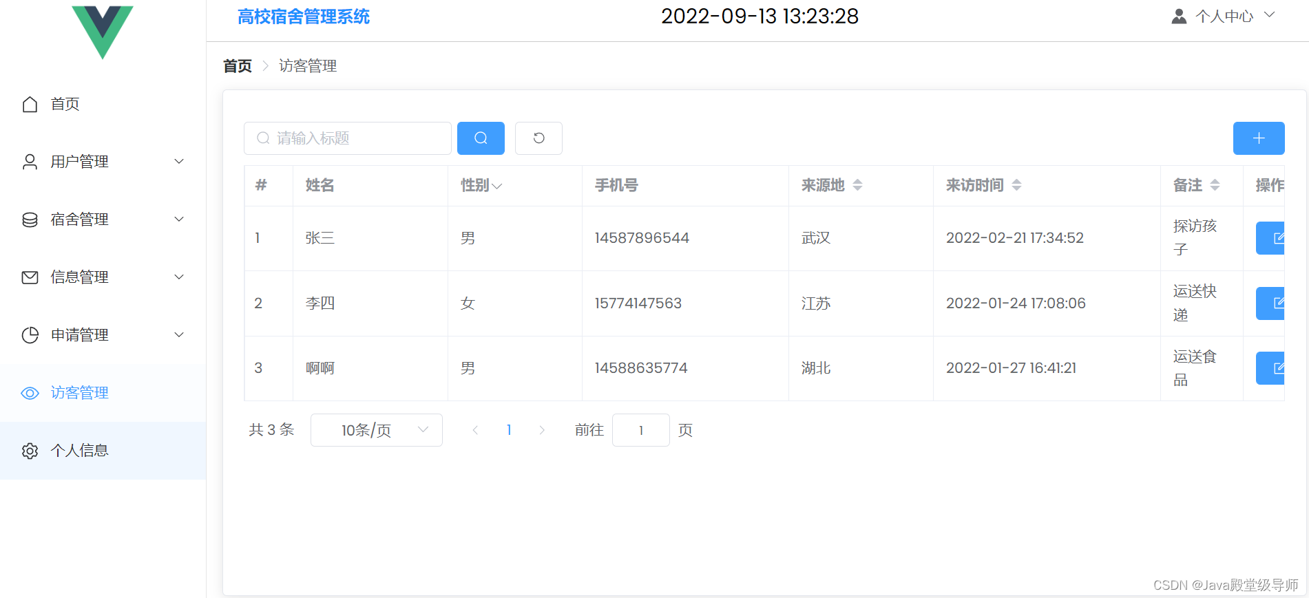
Task: Click the 姓名 column header
Action: coord(320,185)
